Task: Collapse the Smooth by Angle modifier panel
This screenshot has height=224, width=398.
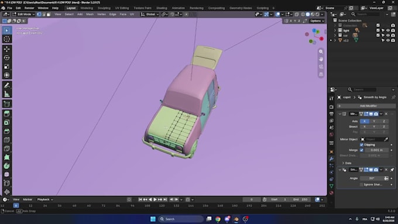Action: pos(340,170)
